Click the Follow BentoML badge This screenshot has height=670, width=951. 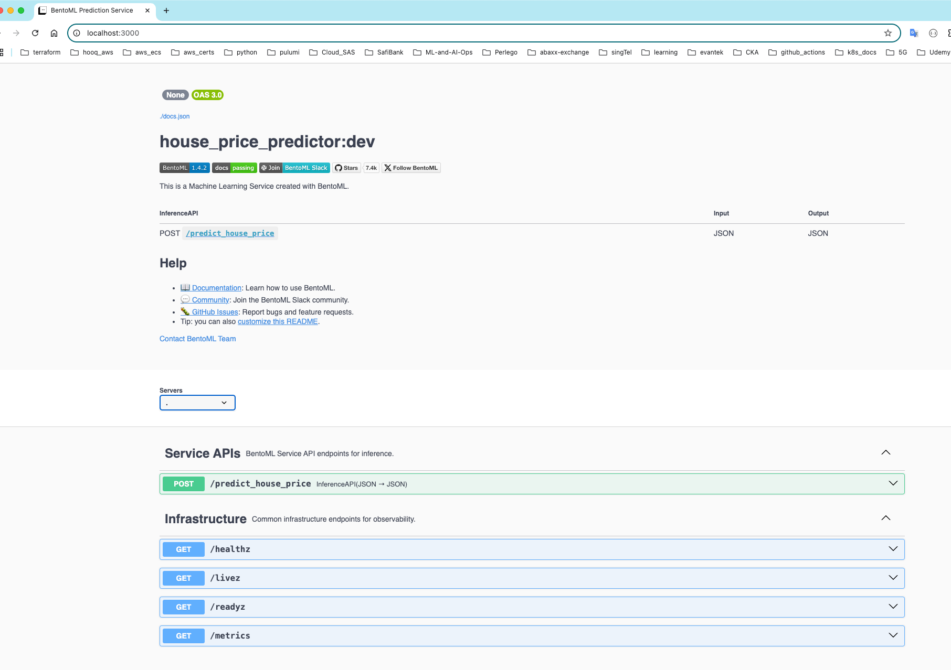point(411,168)
